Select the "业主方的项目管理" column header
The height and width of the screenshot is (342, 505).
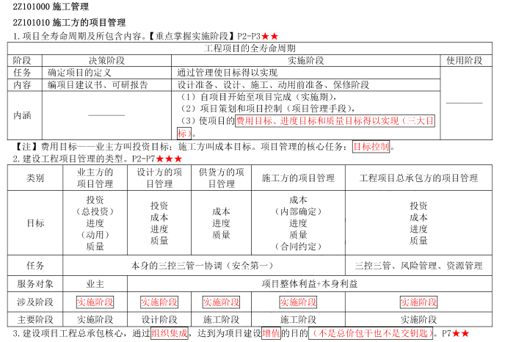point(95,178)
